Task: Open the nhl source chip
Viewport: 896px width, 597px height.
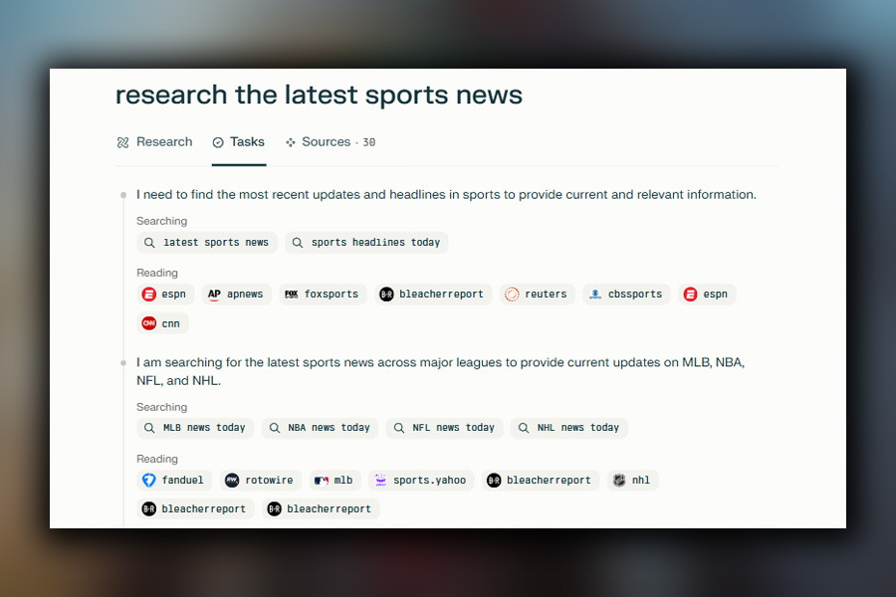Action: click(632, 481)
